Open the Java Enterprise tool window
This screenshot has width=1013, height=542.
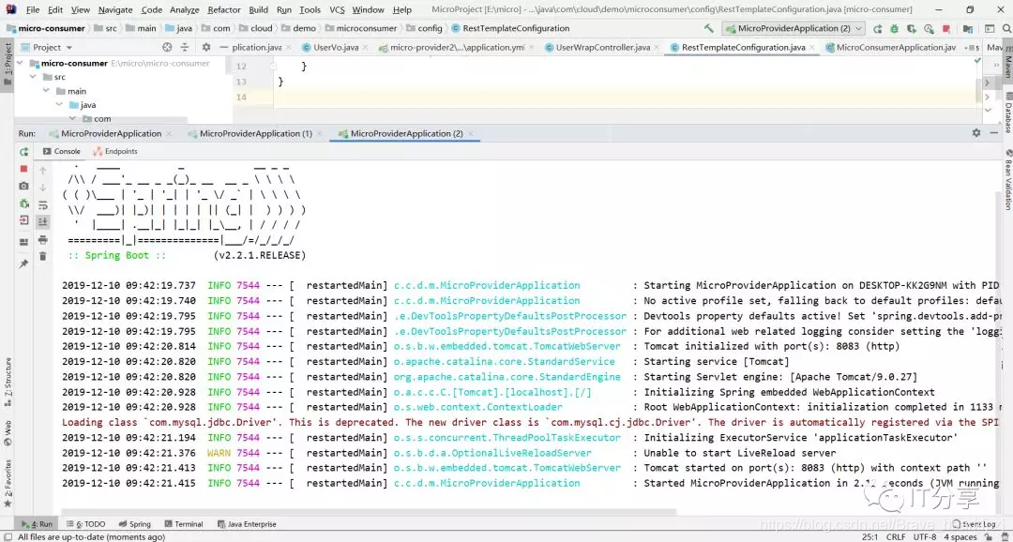click(247, 524)
